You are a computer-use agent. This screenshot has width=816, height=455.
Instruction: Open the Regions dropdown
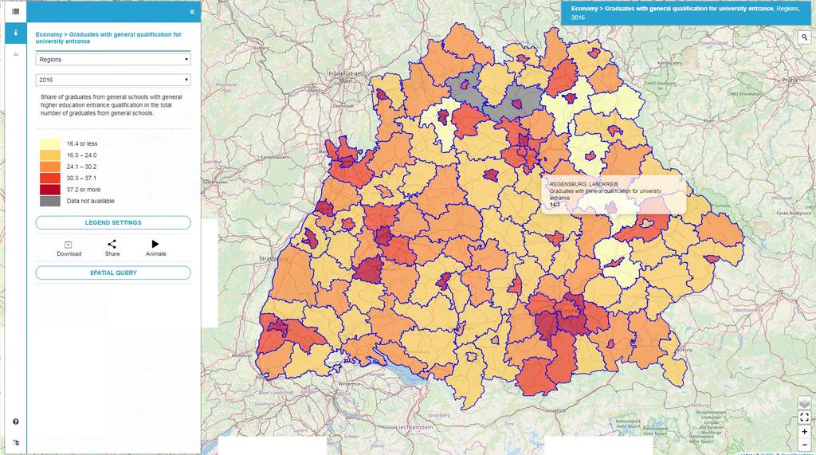coord(113,59)
